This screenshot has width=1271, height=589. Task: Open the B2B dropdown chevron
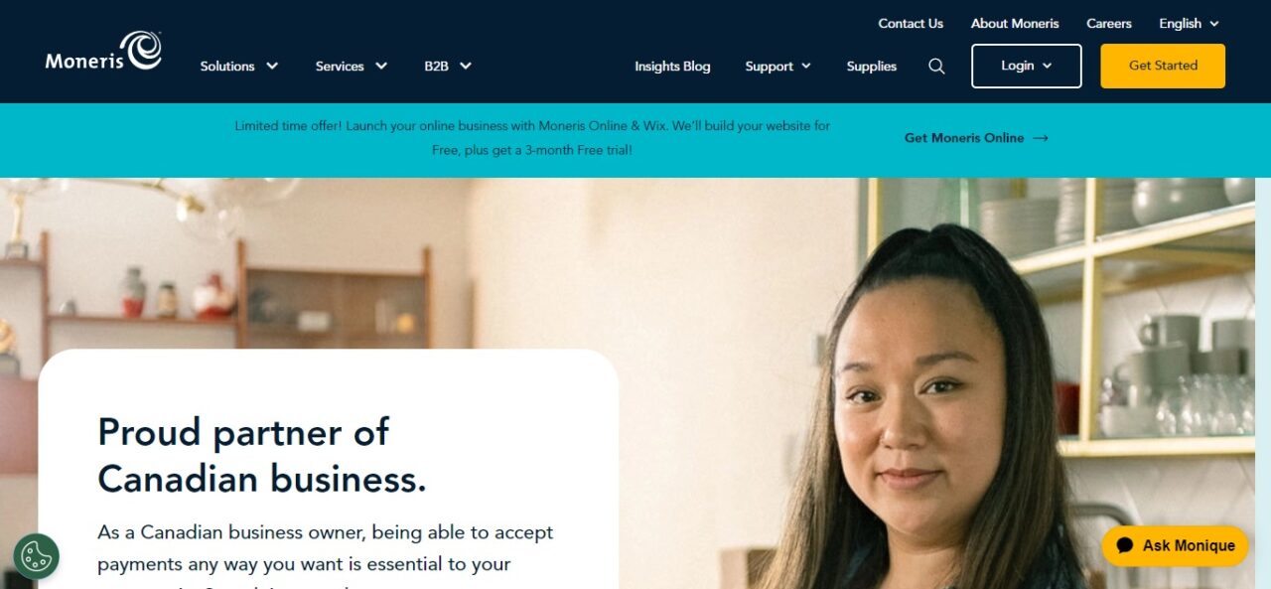pos(465,67)
